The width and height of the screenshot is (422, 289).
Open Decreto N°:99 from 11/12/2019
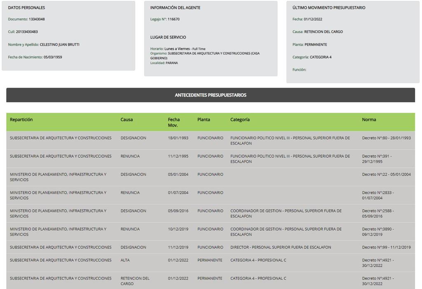[x=386, y=247]
